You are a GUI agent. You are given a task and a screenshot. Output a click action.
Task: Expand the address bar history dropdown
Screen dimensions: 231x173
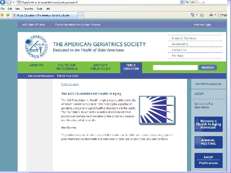pyautogui.click(x=182, y=2)
